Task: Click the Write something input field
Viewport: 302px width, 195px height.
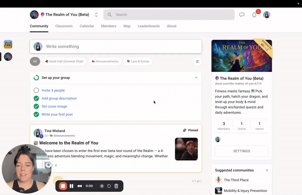Action: [121, 46]
